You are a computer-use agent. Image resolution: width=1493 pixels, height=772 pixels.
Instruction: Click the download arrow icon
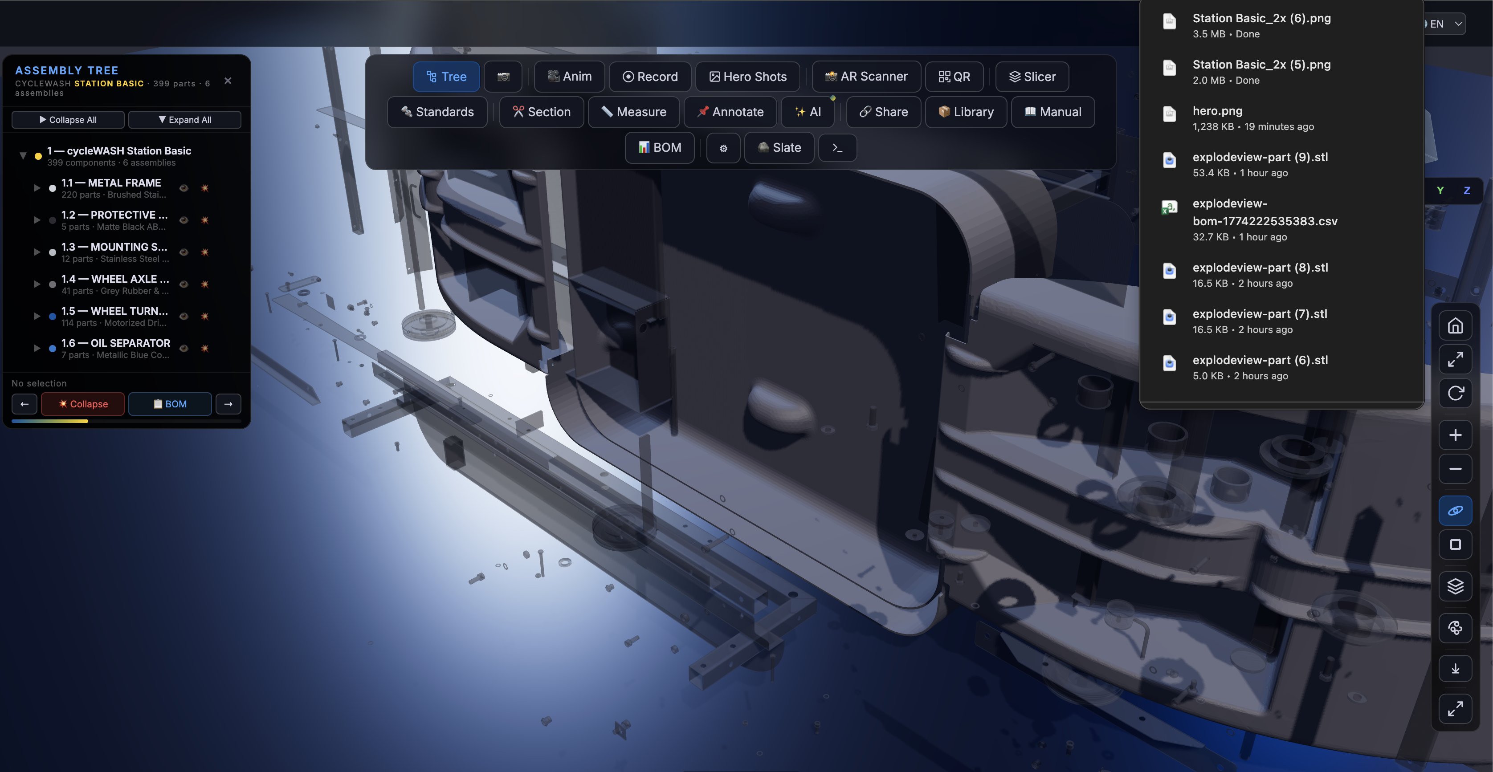(1455, 669)
